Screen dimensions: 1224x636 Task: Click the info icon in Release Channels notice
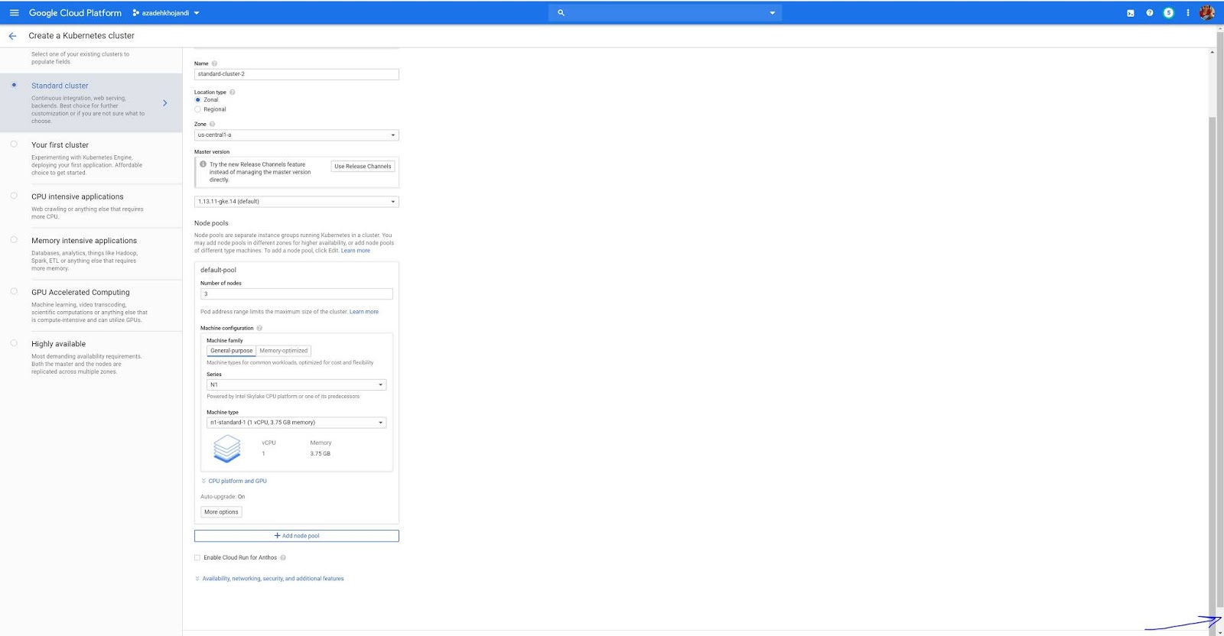203,164
